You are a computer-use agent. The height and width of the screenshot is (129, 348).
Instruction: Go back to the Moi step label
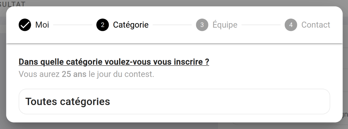[x=42, y=25]
